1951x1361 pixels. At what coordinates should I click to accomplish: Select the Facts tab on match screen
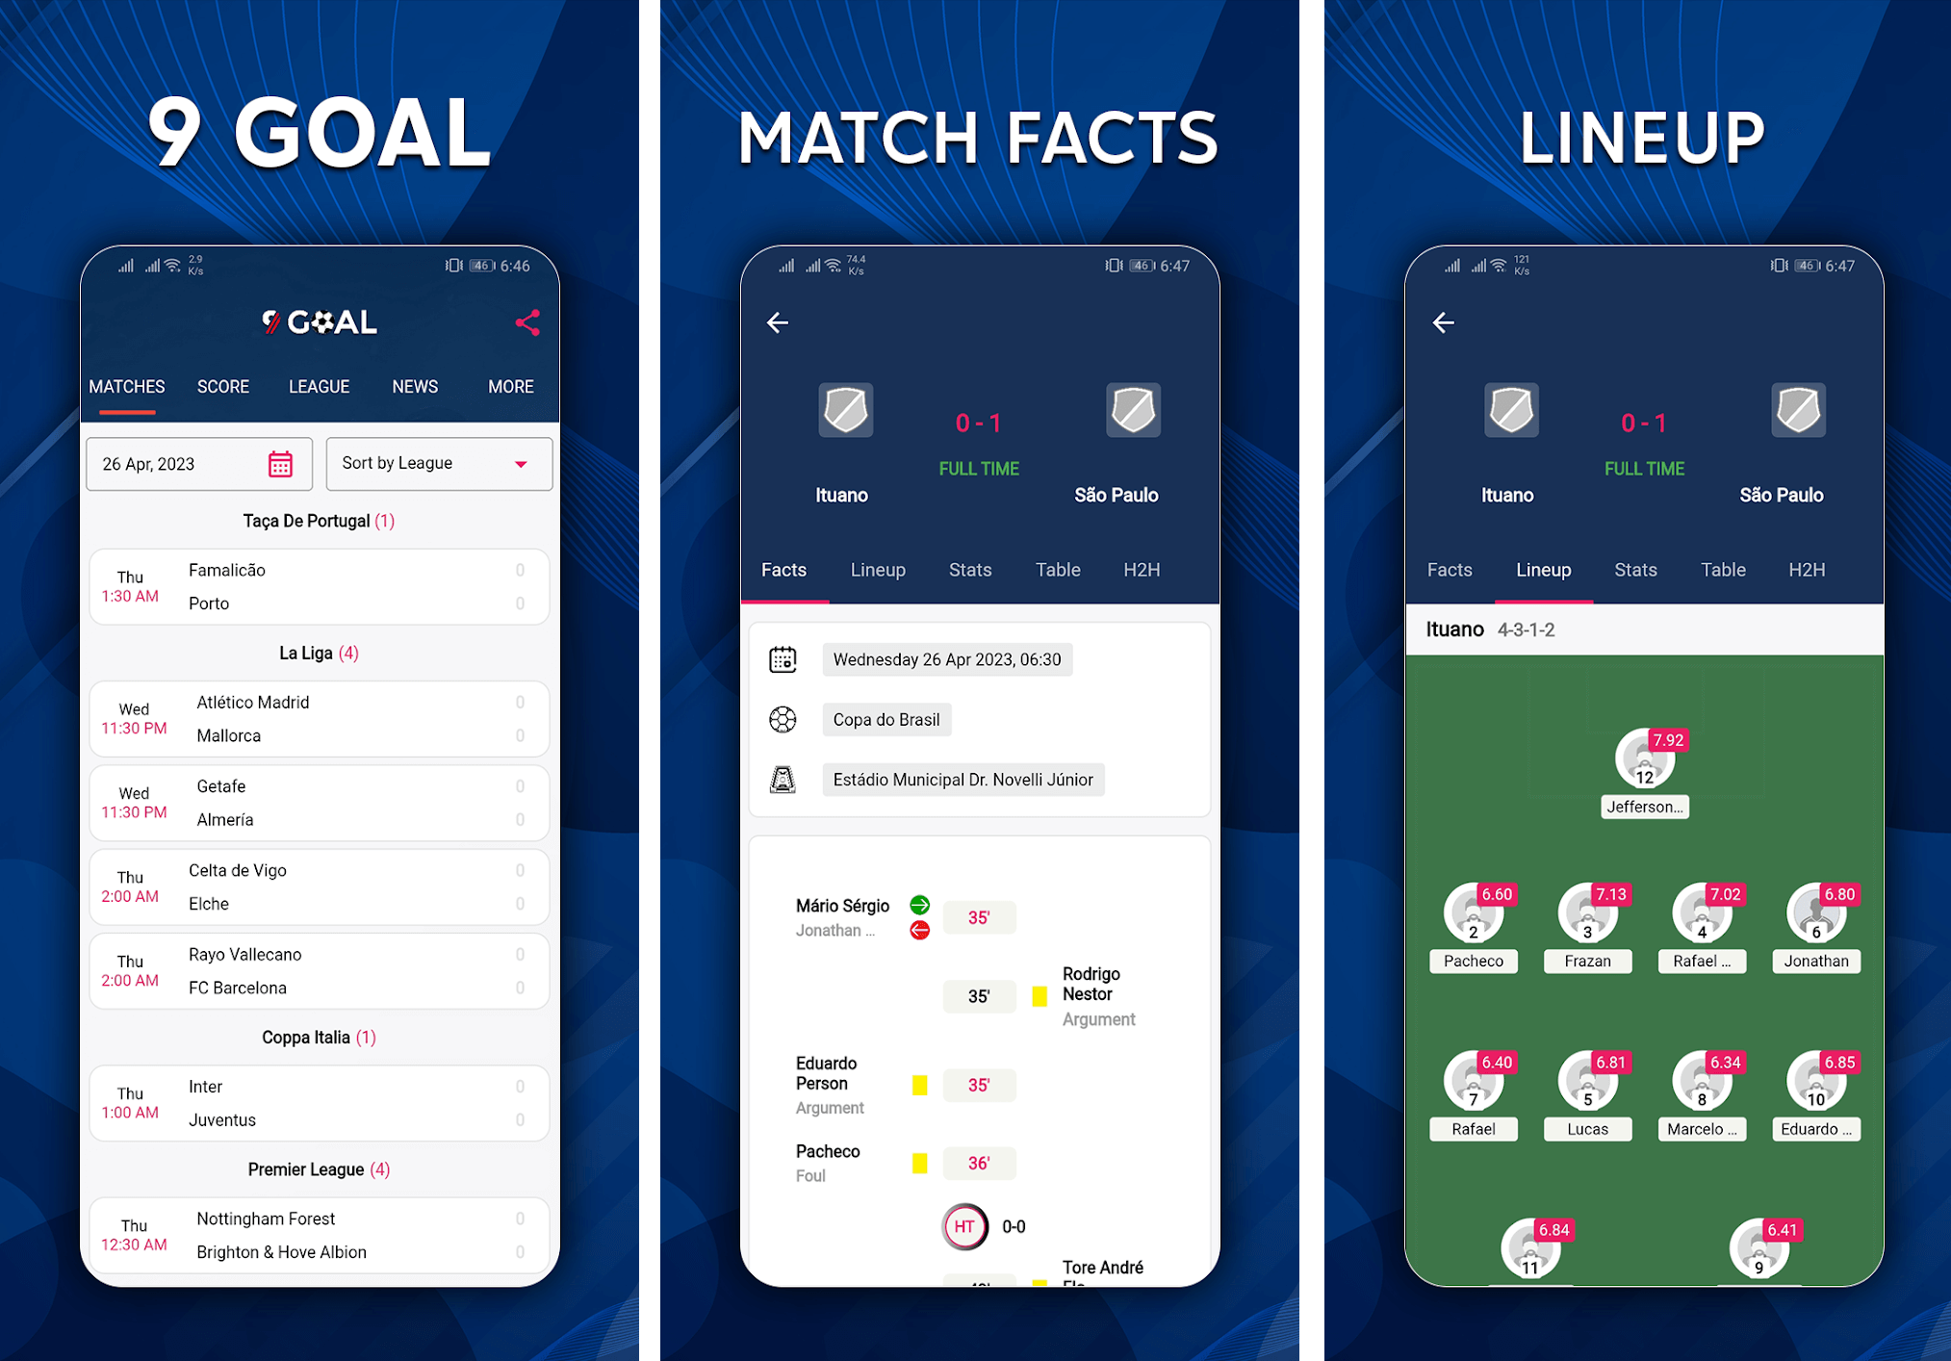(x=783, y=568)
